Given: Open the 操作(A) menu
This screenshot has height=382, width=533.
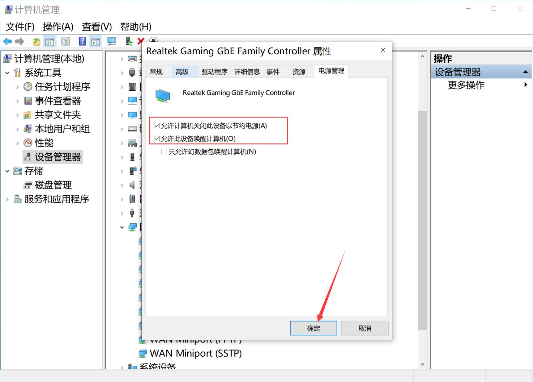Looking at the screenshot, I should 58,27.
